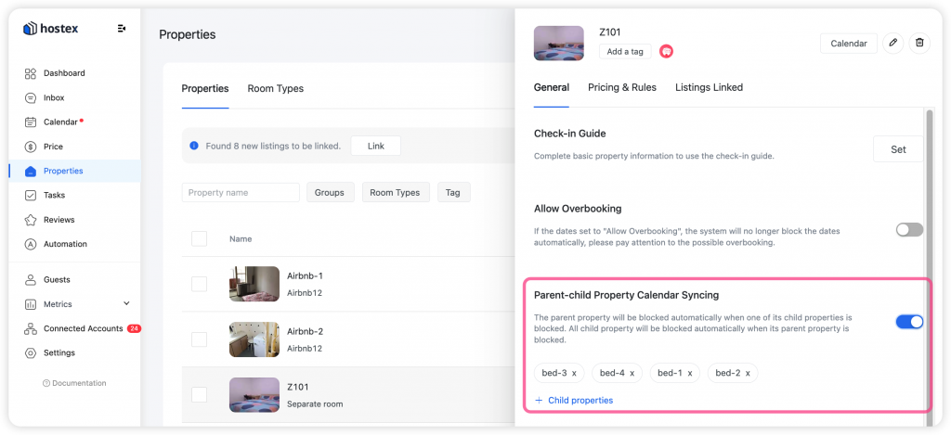Viewport: 951px width, 435px height.
Task: Click the Airbnb channel badge near Add a tag
Action: (x=667, y=52)
